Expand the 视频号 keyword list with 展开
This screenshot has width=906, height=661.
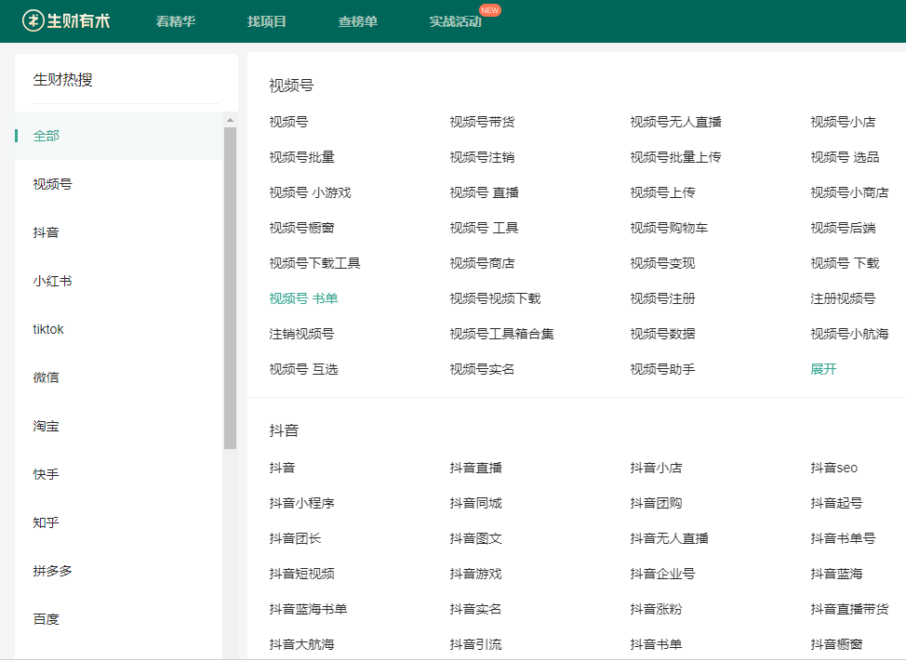pos(824,369)
